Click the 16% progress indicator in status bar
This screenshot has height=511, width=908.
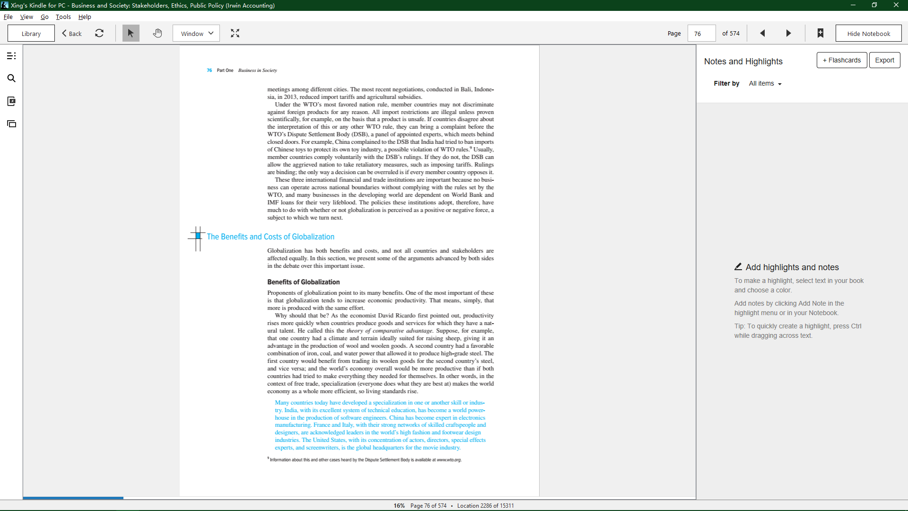click(399, 506)
